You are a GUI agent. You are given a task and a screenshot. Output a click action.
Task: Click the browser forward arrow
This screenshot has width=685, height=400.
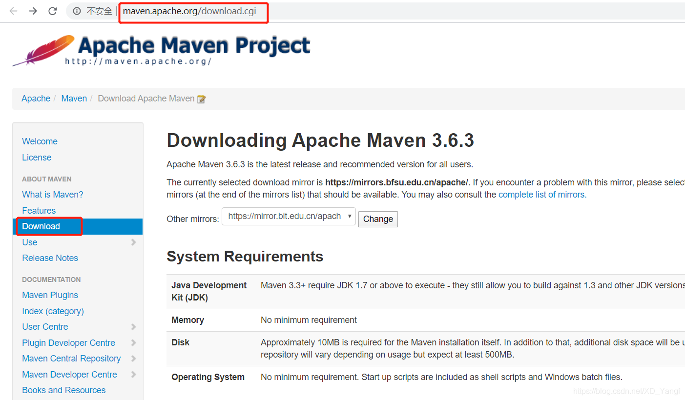[33, 11]
